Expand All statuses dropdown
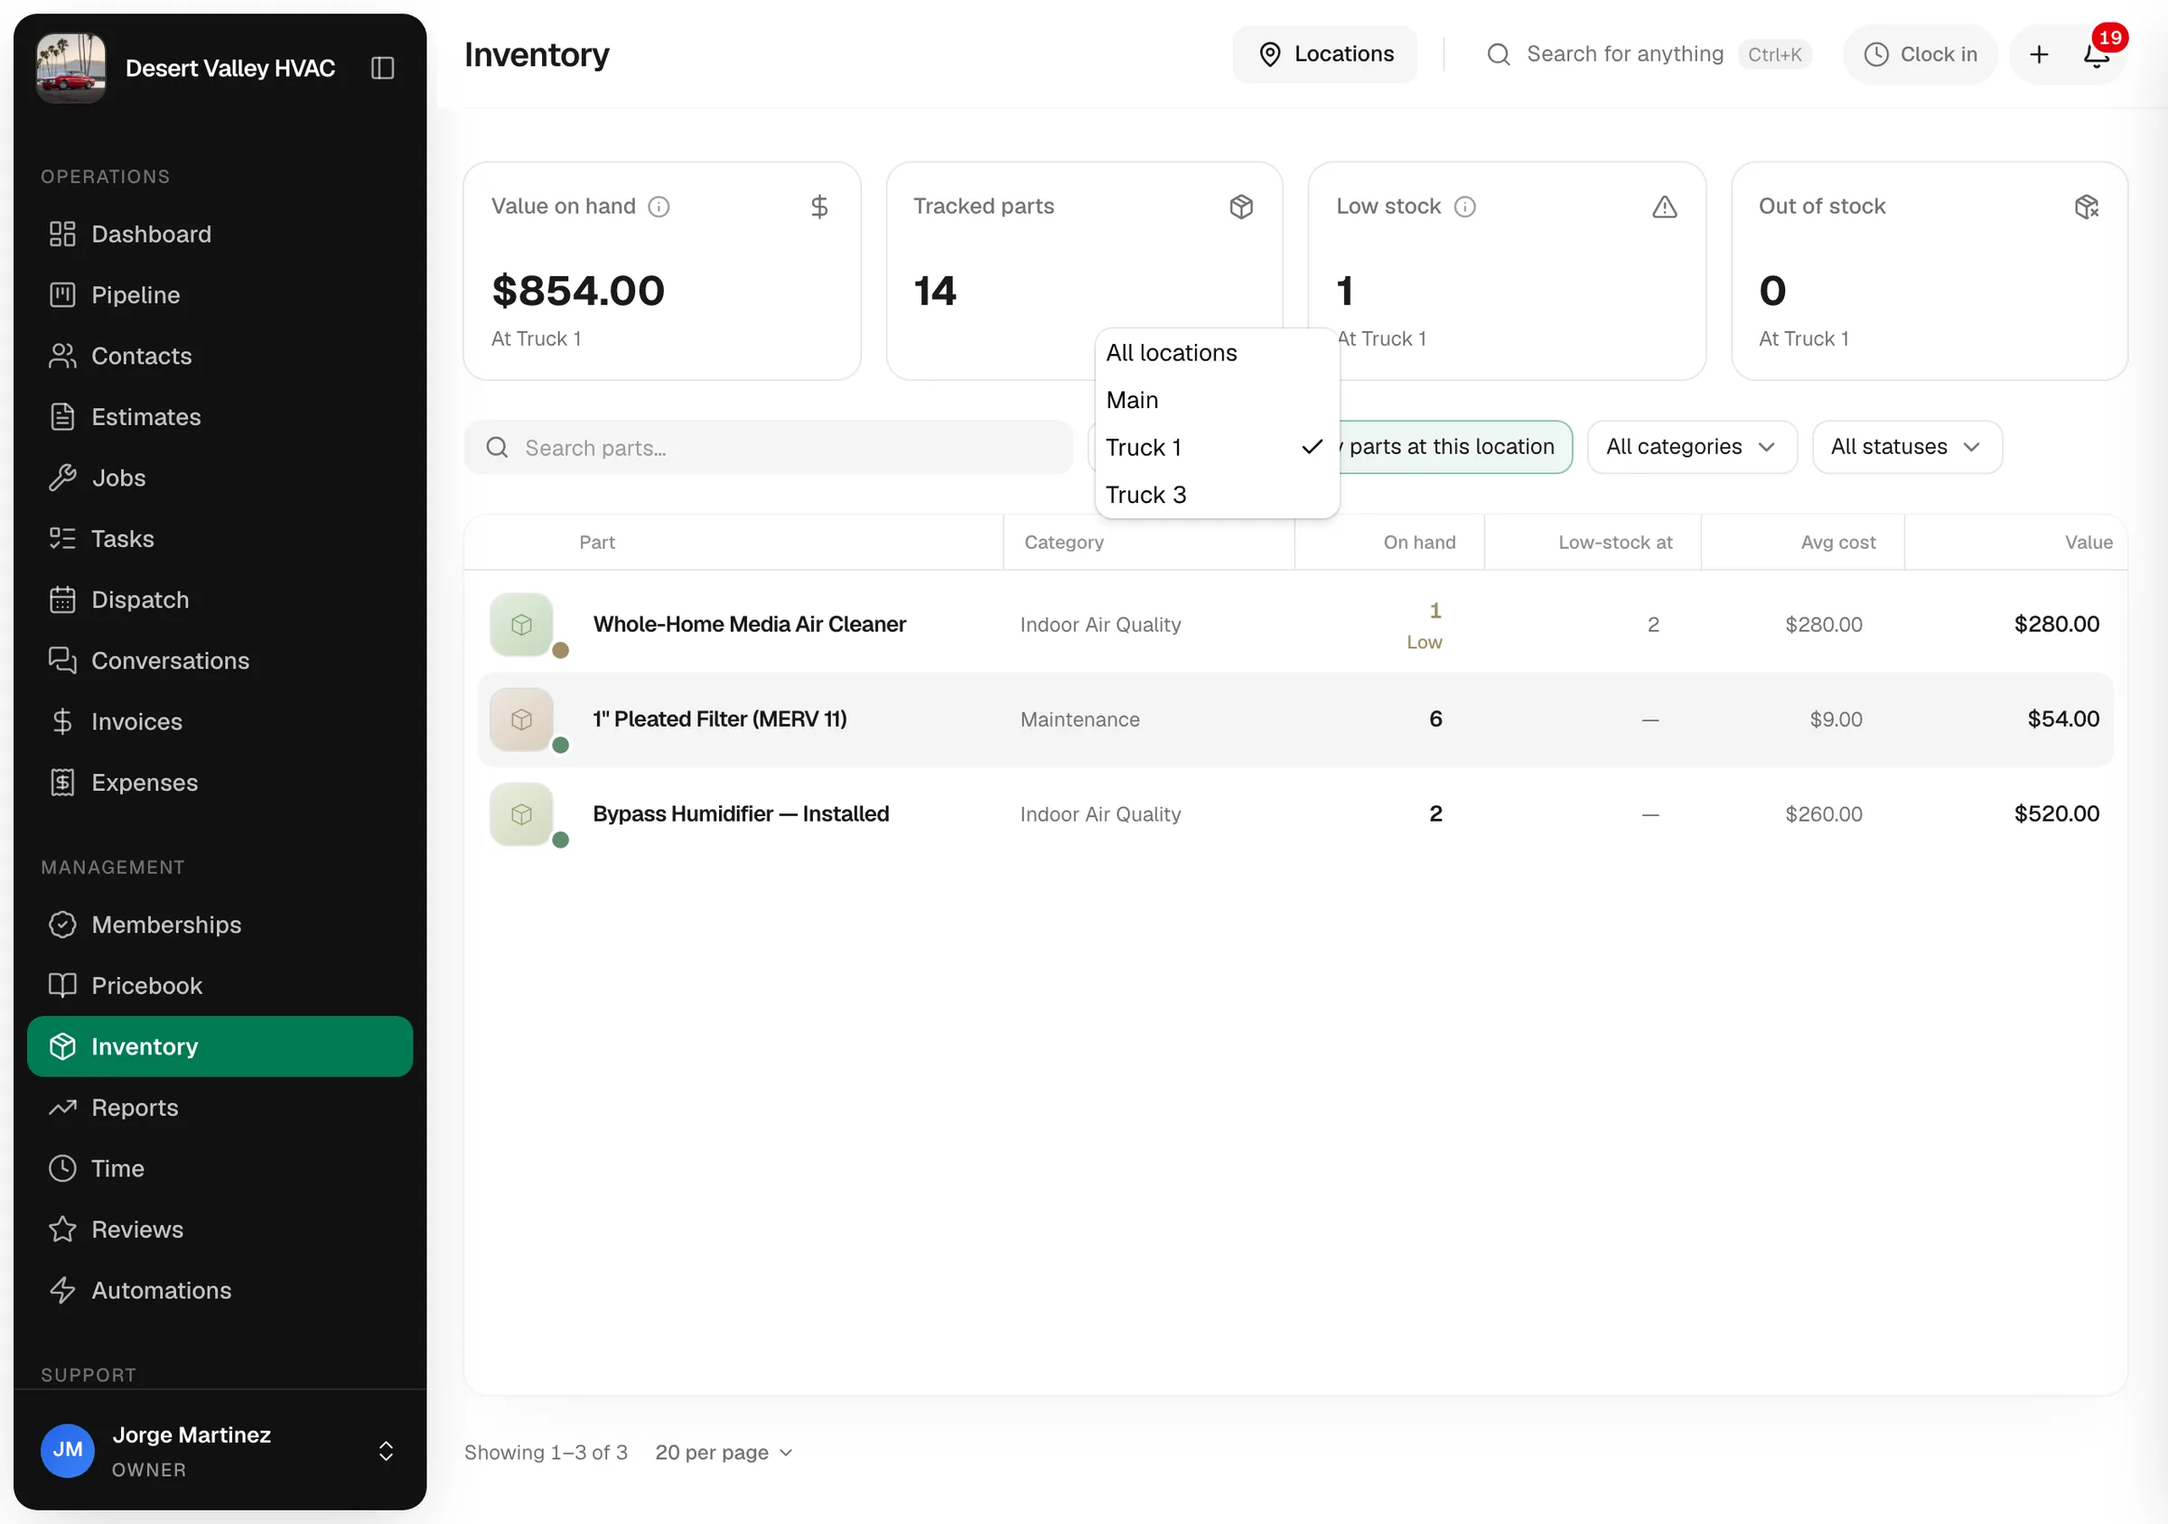Screen dimensions: 2168x1524 (x=1906, y=447)
